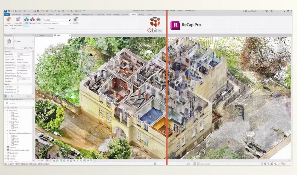Screen dimensions: 297x175
Task: Open the Qbitec ribbon tab
Action: tap(133, 15)
